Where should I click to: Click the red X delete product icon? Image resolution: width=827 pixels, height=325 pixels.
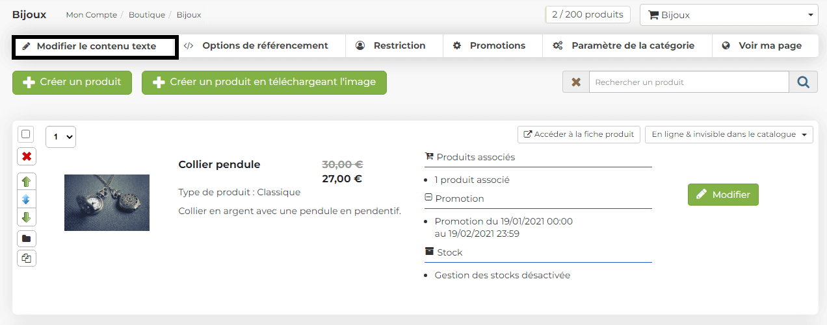pos(27,156)
